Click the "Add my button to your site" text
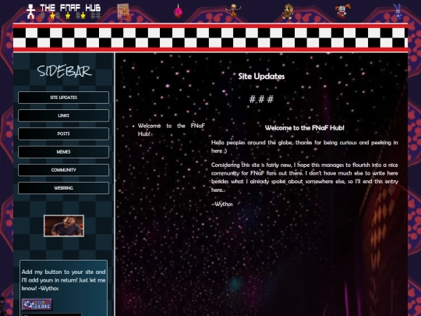The height and width of the screenshot is (316, 421). click(x=64, y=280)
